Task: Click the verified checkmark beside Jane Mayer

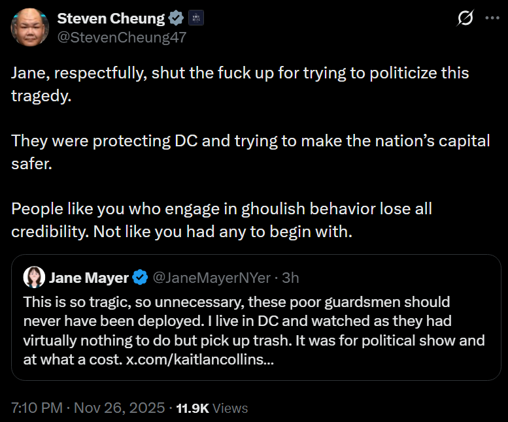Action: tap(140, 278)
